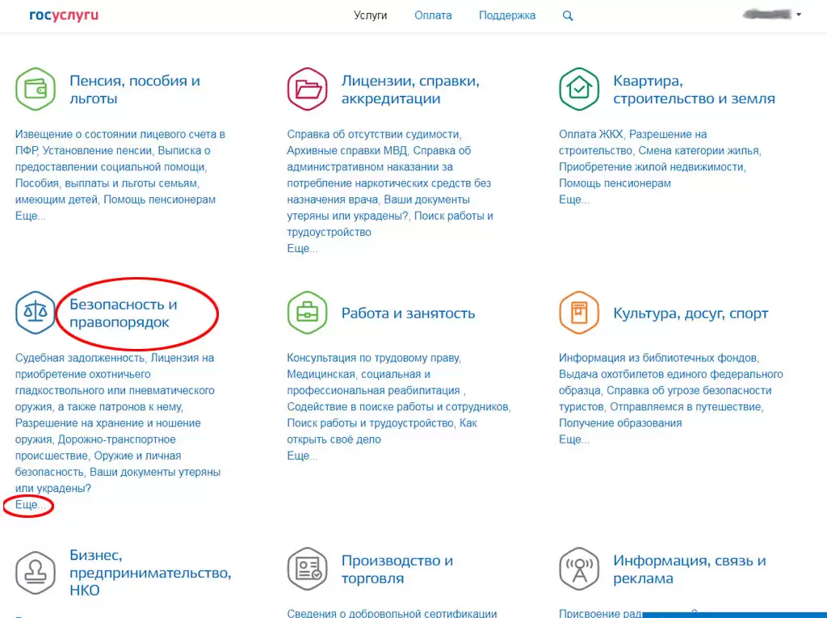
Task: Open the Справка об отсутствии судимости link
Action: coord(373,134)
